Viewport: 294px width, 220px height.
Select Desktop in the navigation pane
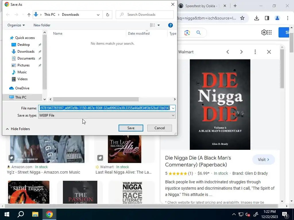click(x=24, y=45)
